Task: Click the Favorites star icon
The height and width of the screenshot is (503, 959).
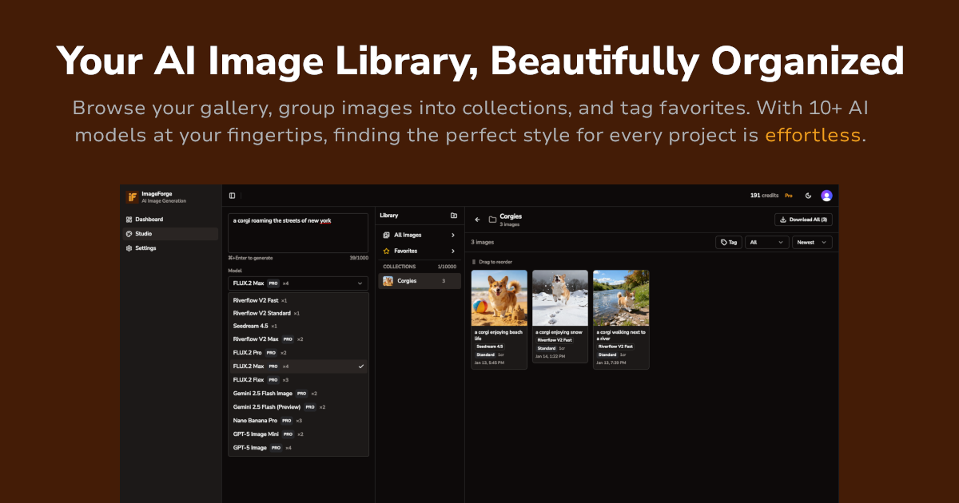Action: tap(386, 251)
